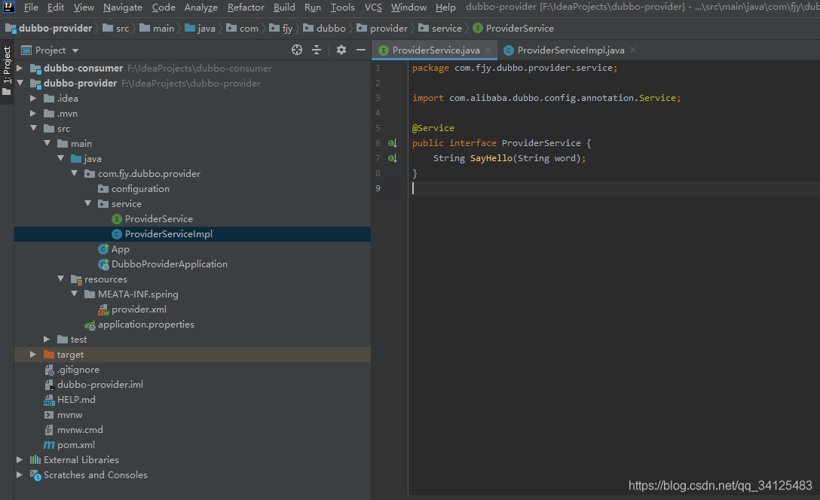Click the locate/scroll-from-source crosshair icon
The image size is (820, 500).
tap(296, 50)
